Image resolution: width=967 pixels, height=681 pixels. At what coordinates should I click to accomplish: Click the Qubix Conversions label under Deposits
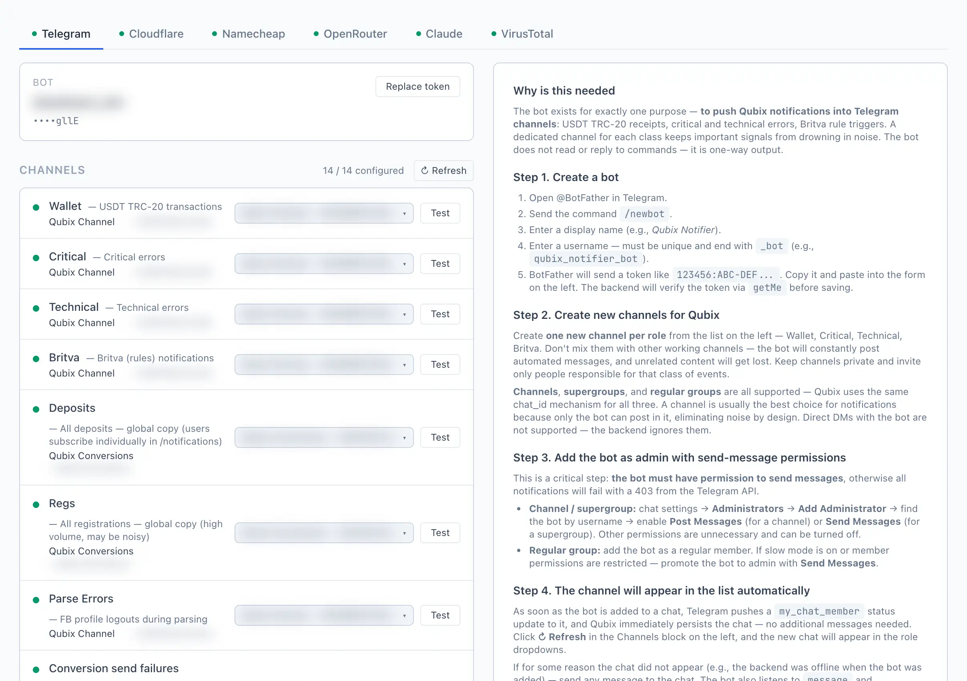(x=91, y=456)
